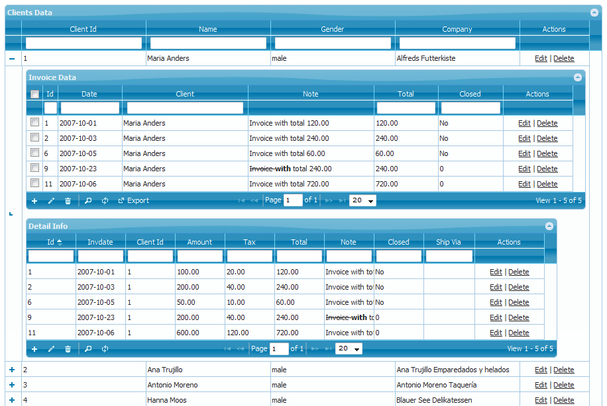Screen dimensions: 607x406
Task: Click the trash icon in Detail Info pager
Action: click(x=68, y=348)
